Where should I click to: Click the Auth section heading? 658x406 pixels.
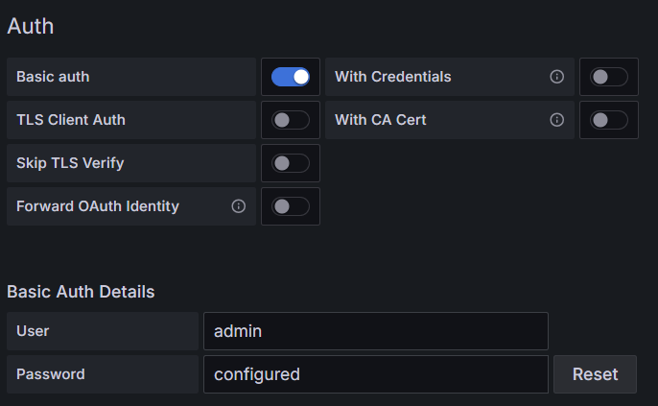pyautogui.click(x=31, y=26)
